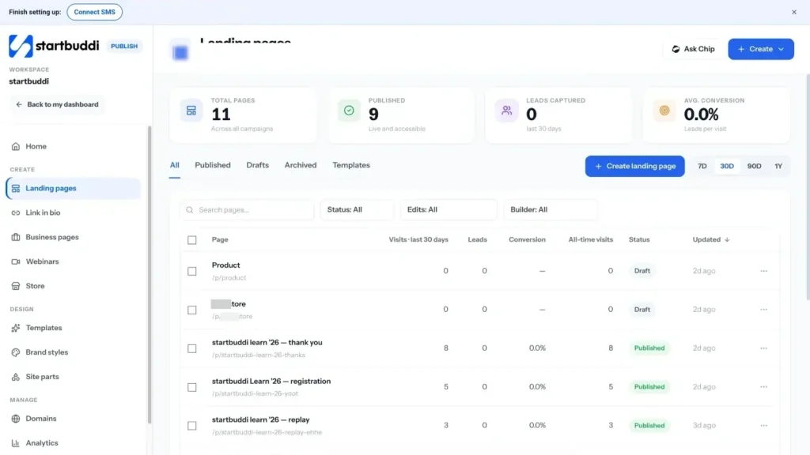Viewport: 810px width, 455px height.
Task: Check the /p/...tore draft row checkbox
Action: pos(192,310)
